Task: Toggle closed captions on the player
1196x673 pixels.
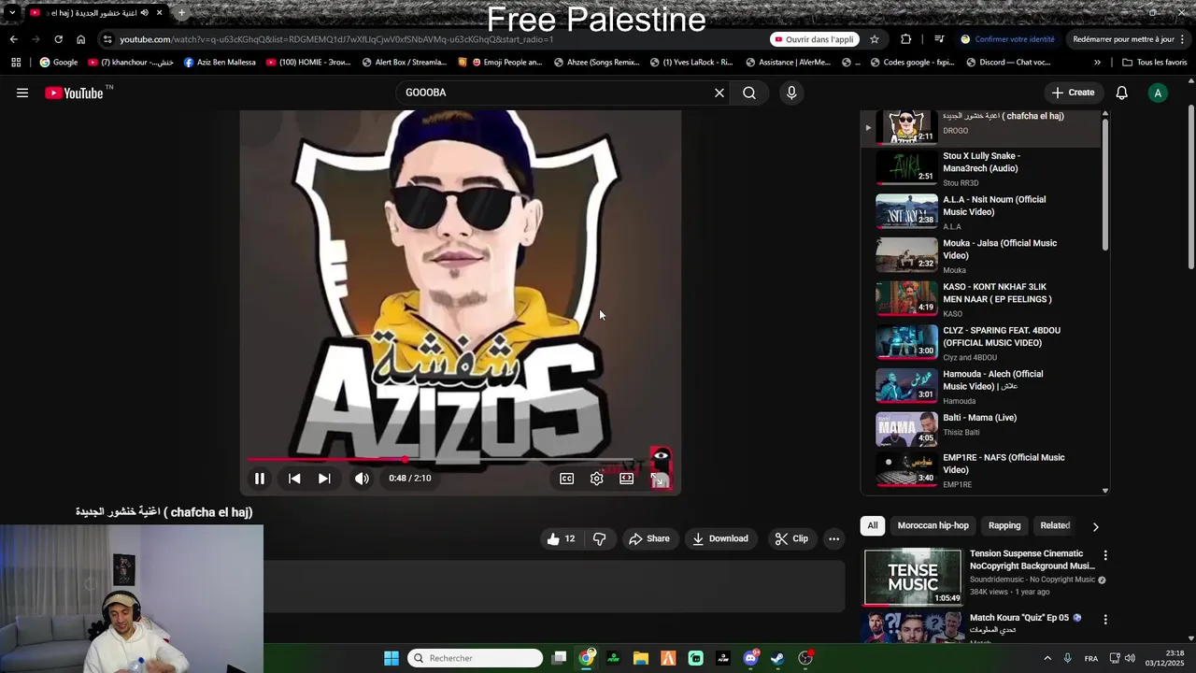Action: tap(567, 479)
